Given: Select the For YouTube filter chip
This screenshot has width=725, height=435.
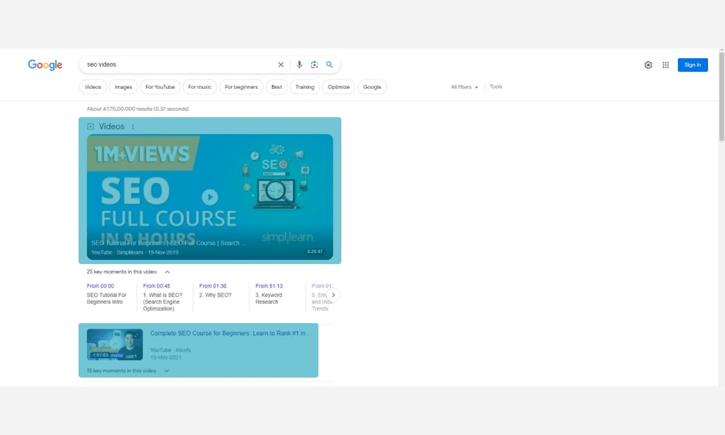Looking at the screenshot, I should [160, 87].
